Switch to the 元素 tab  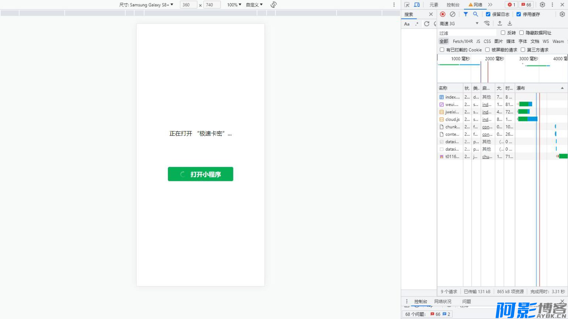coord(434,5)
